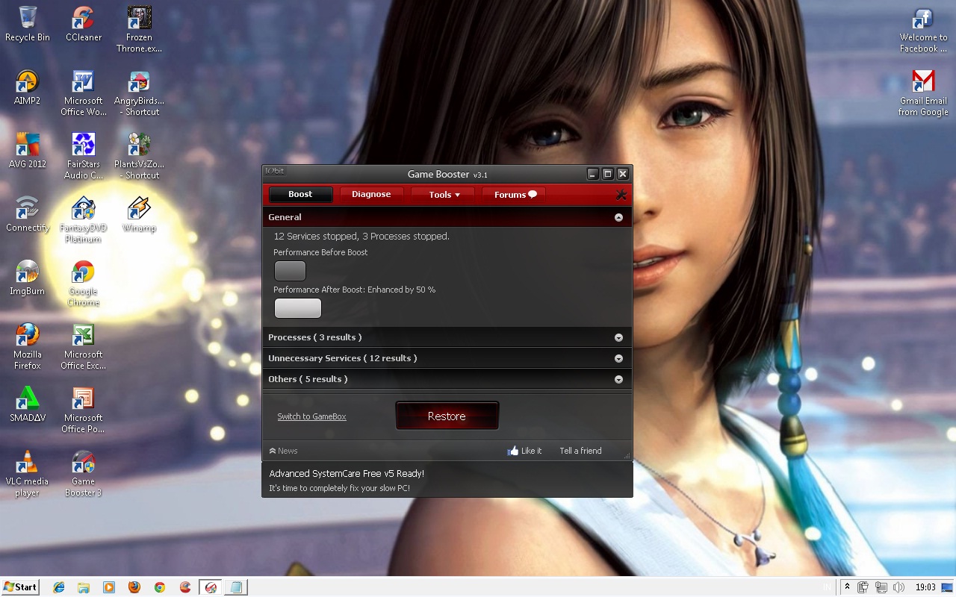
Task: Click the Performance Before Boost bar
Action: click(x=290, y=271)
